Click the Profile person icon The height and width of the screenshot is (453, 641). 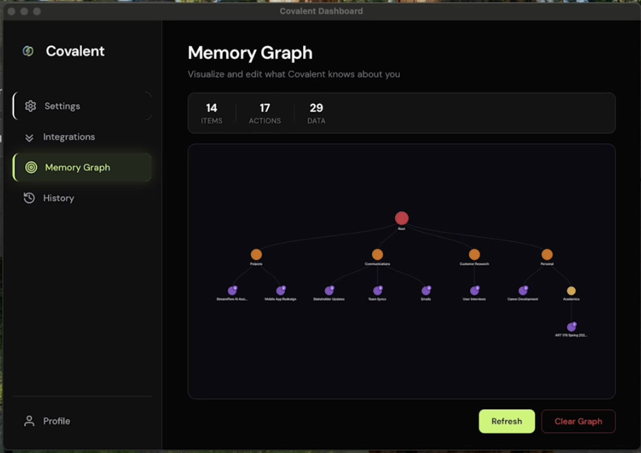(x=29, y=421)
